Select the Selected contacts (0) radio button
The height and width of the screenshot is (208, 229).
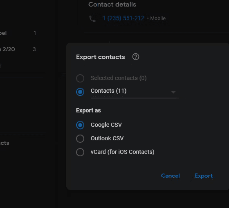pyautogui.click(x=80, y=78)
